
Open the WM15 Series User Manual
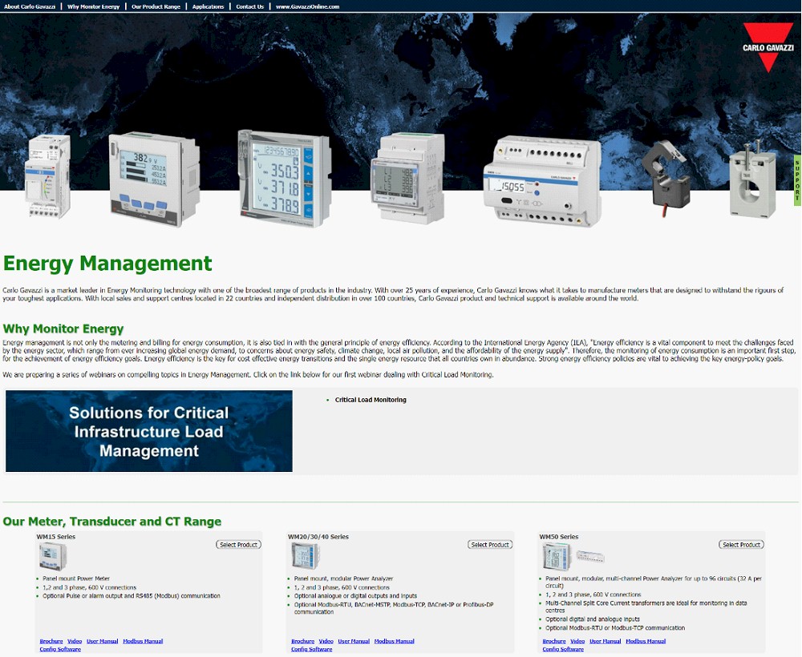coord(103,641)
